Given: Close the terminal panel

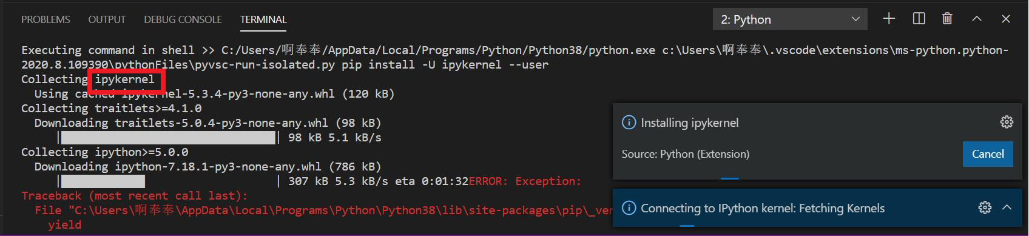Looking at the screenshot, I should [x=1006, y=19].
